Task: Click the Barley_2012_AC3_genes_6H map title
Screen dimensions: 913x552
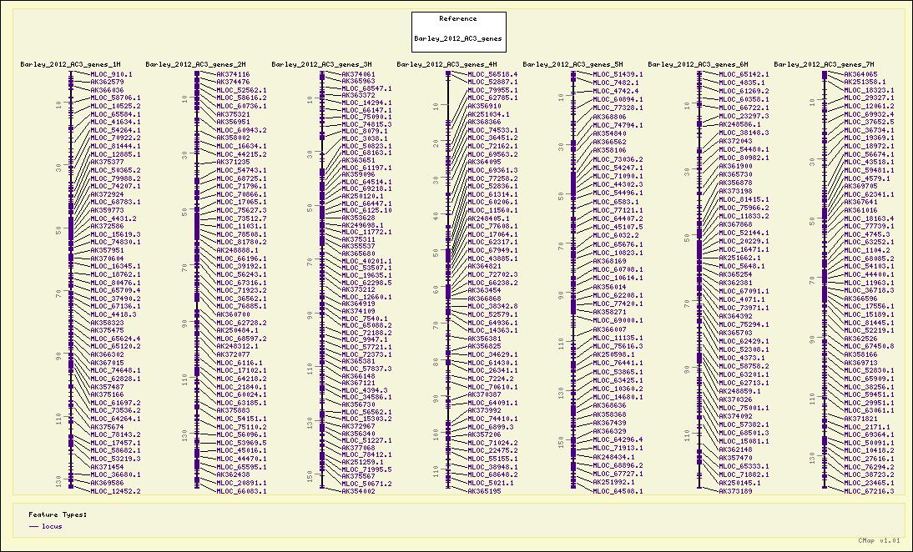Action: point(698,64)
